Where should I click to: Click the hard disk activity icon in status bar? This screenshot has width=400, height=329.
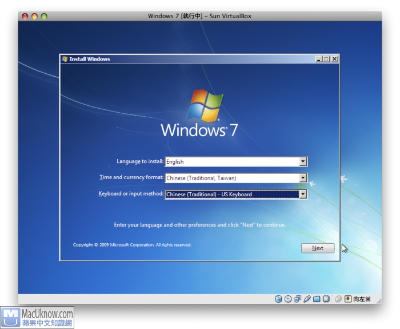278,299
